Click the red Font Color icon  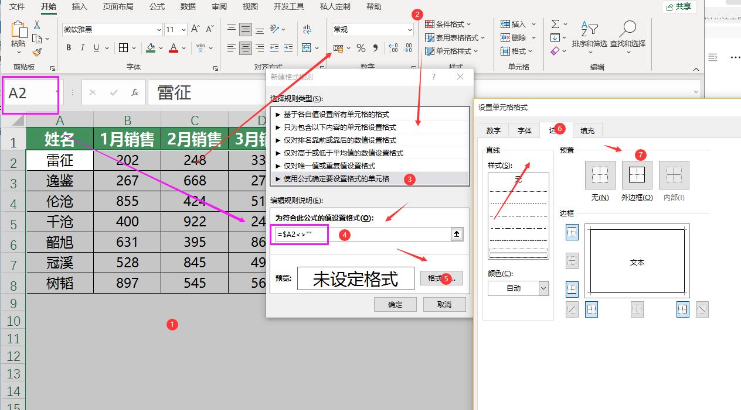coord(174,48)
